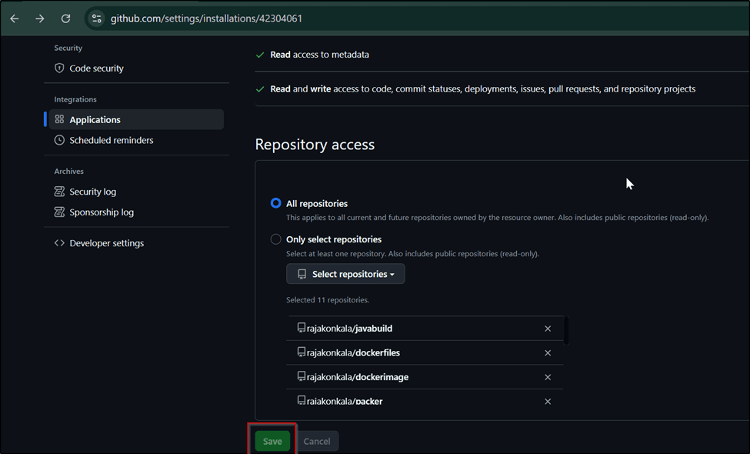Click the shield icon beside Code security
This screenshot has height=454, width=750.
click(x=59, y=68)
